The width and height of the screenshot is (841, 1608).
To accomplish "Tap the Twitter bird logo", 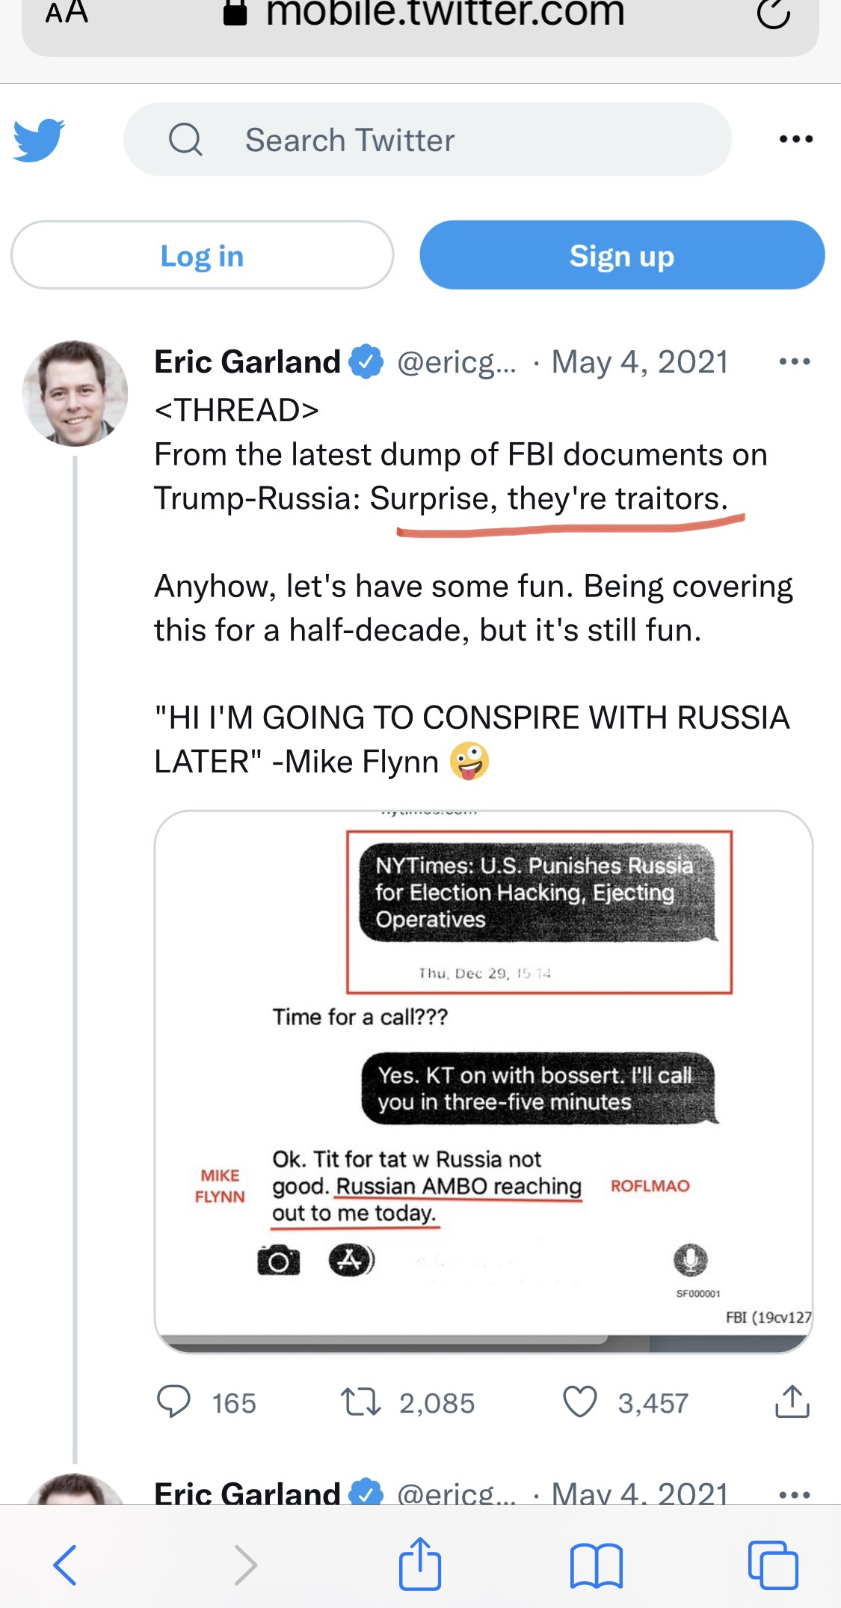I will click(x=39, y=139).
